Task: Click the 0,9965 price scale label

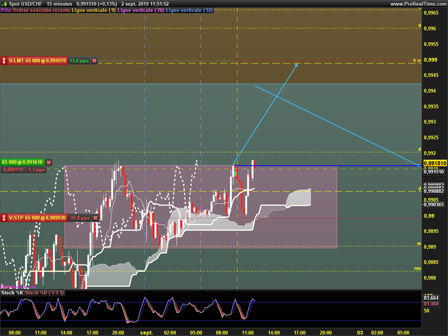Action: [x=432, y=13]
